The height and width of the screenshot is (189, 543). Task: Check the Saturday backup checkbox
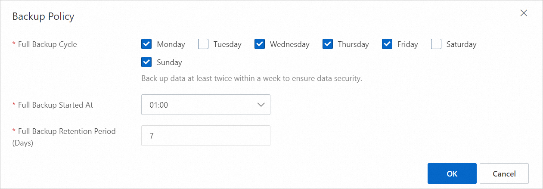point(436,44)
